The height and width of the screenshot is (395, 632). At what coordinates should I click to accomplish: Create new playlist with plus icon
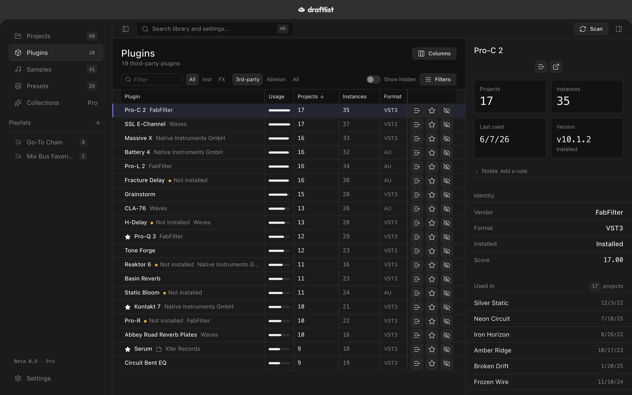98,123
